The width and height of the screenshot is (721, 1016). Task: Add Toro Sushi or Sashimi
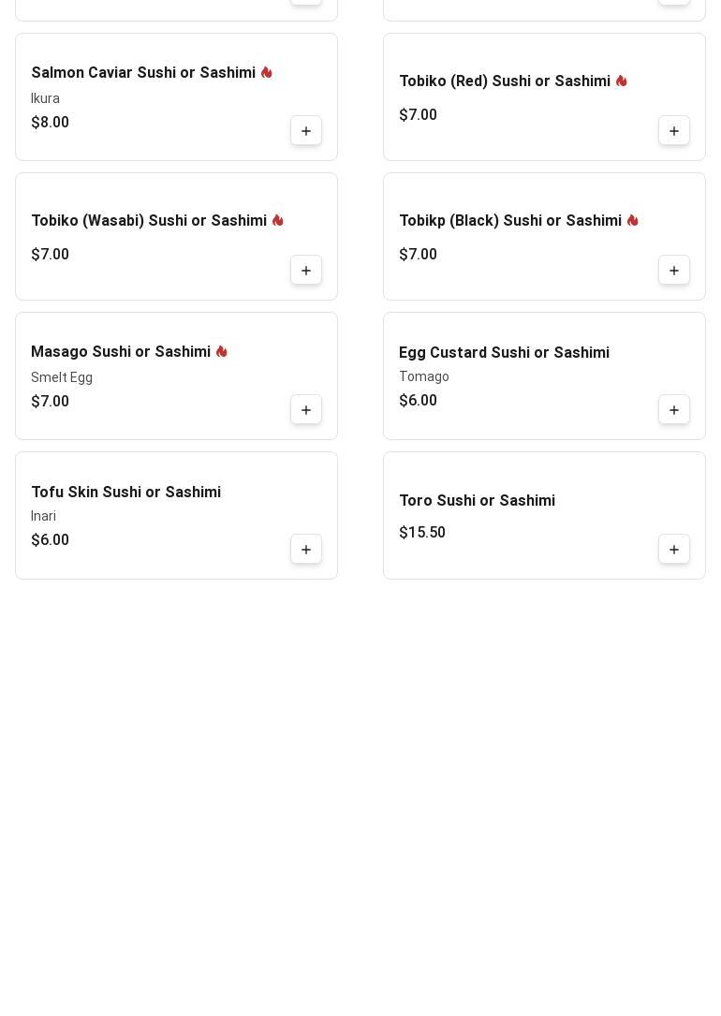point(674,550)
